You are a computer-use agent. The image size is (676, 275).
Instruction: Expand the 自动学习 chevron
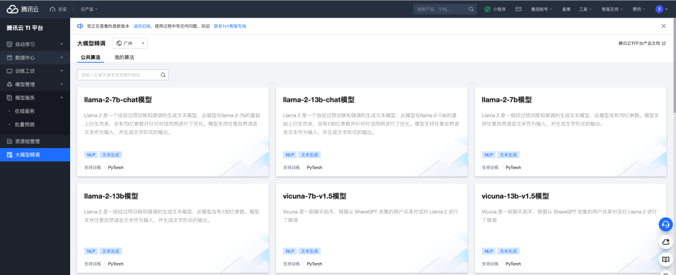(x=61, y=44)
